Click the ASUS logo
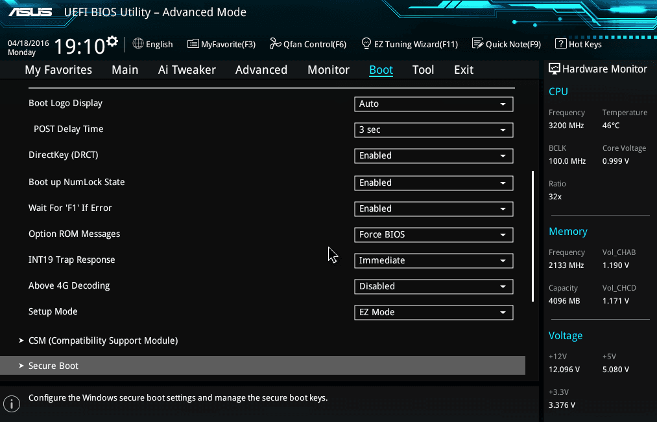This screenshot has width=657, height=422. point(30,12)
